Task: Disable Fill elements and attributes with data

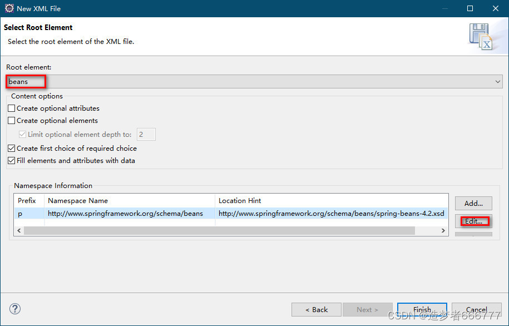Action: (11, 161)
